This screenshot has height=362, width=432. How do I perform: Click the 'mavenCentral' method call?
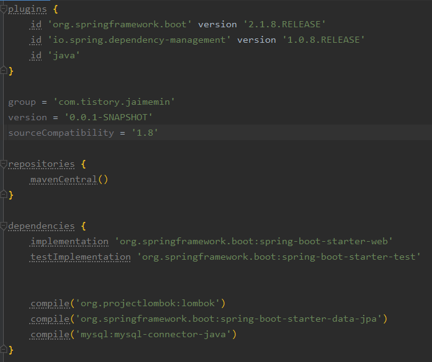click(x=64, y=180)
